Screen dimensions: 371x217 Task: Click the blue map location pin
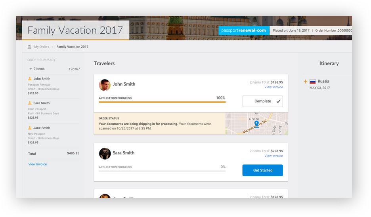point(256,124)
